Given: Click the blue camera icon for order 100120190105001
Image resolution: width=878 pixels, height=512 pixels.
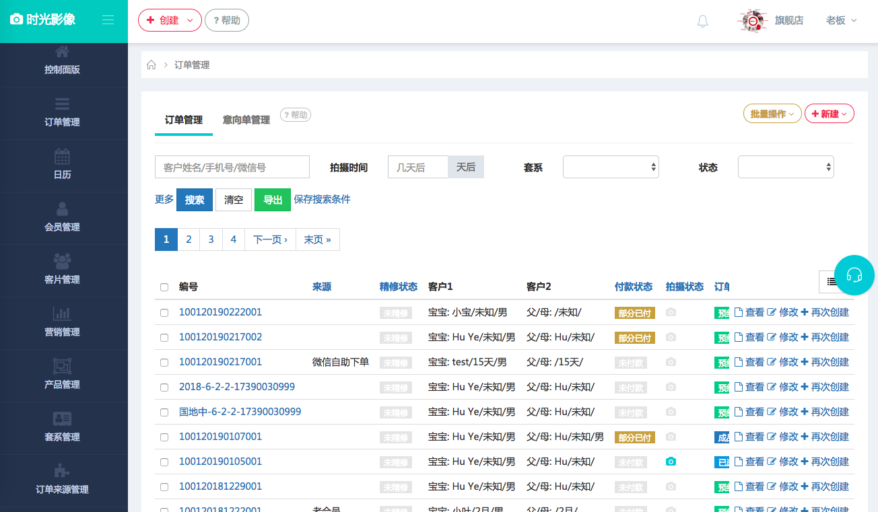Looking at the screenshot, I should [x=670, y=462].
